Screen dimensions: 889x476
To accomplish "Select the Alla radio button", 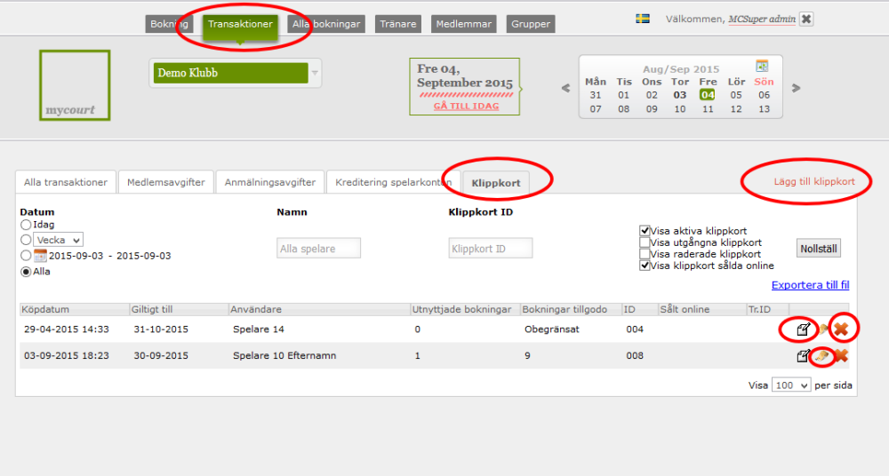I will [x=26, y=272].
